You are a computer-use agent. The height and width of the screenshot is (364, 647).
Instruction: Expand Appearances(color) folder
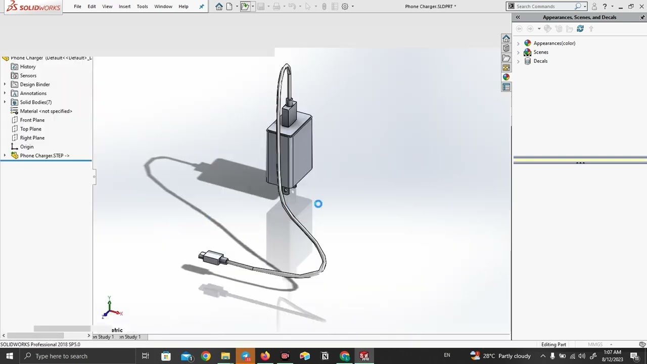pos(518,43)
